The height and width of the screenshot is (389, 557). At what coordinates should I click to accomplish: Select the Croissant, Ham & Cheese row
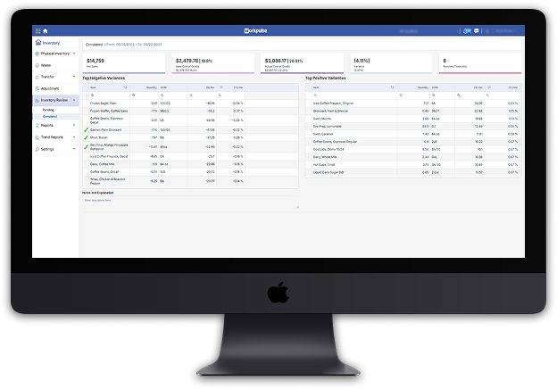pyautogui.click(x=413, y=112)
